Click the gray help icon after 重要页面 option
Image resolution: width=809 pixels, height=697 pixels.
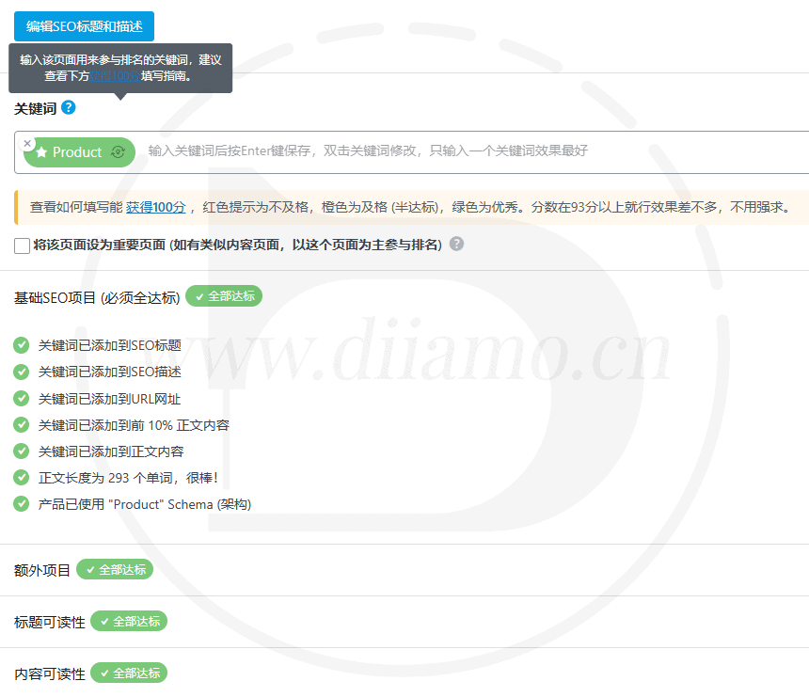456,244
